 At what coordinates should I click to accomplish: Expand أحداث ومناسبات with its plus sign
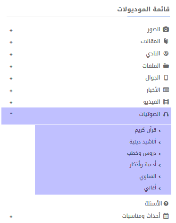point(11,217)
